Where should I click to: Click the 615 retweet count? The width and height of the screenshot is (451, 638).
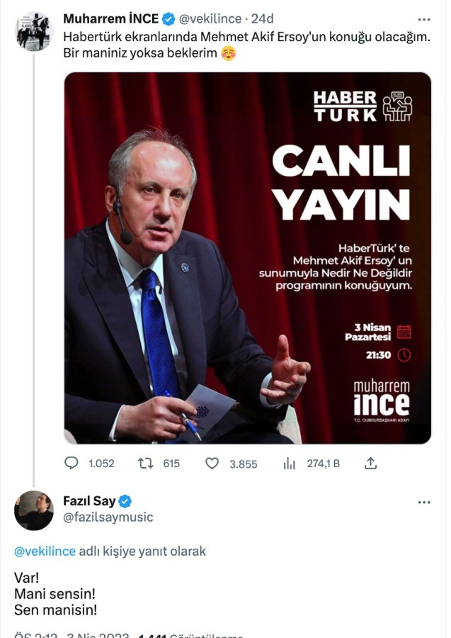(x=171, y=463)
